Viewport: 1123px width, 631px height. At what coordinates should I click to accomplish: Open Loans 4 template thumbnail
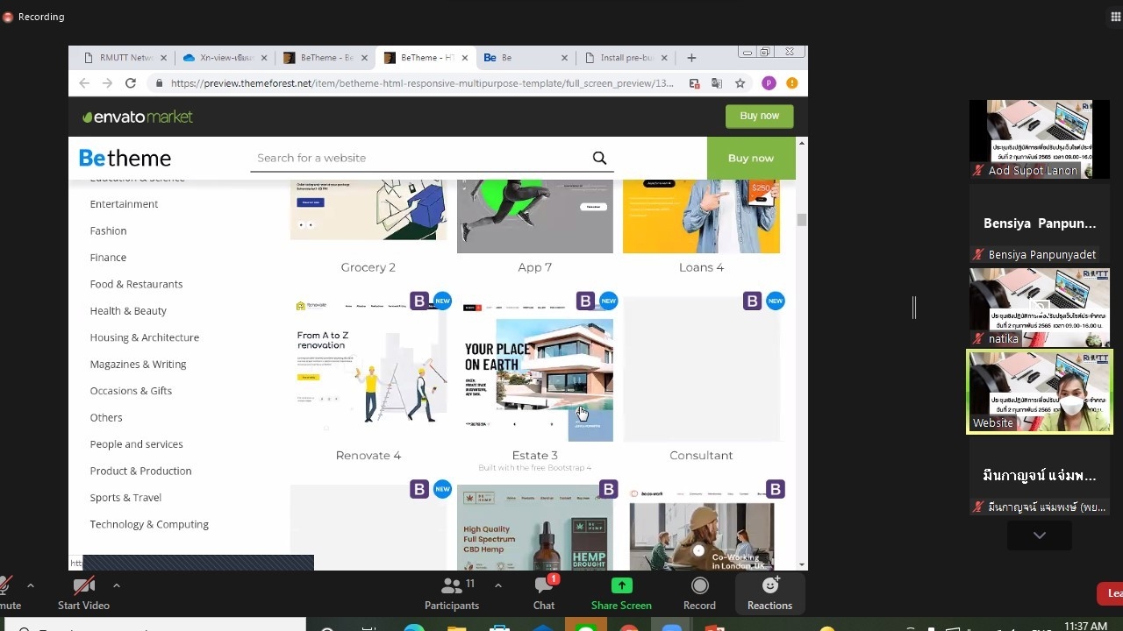(x=701, y=216)
